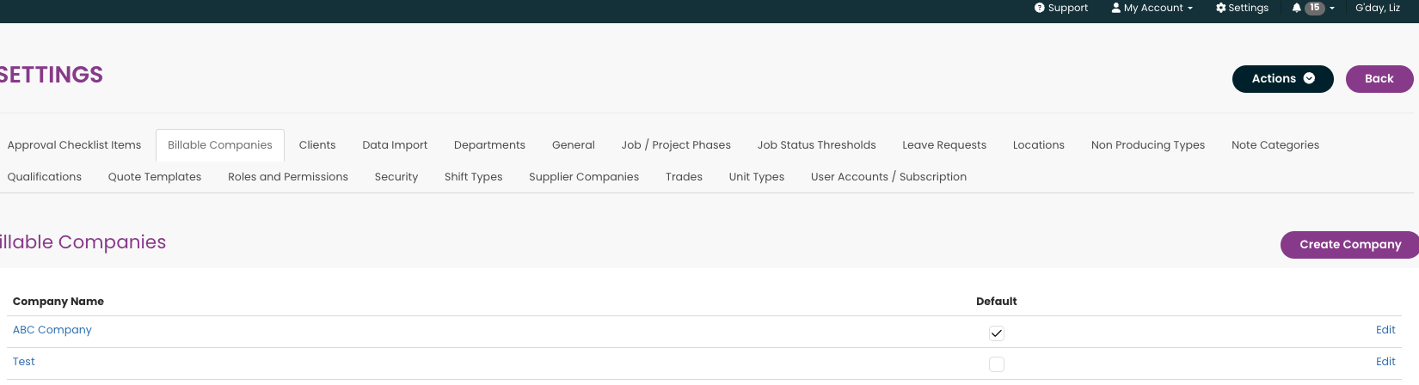This screenshot has width=1419, height=385.
Task: Open the notifications count dropdown arrow
Action: [x=1332, y=8]
